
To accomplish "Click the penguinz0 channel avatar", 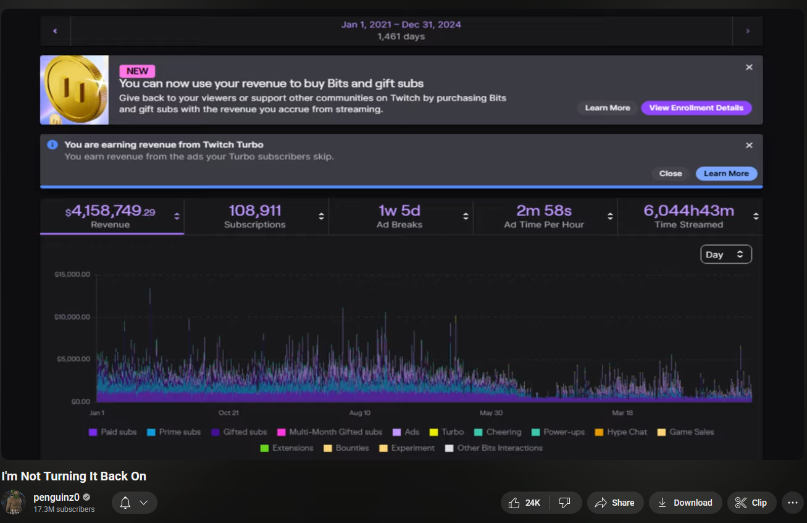I will 14,503.
